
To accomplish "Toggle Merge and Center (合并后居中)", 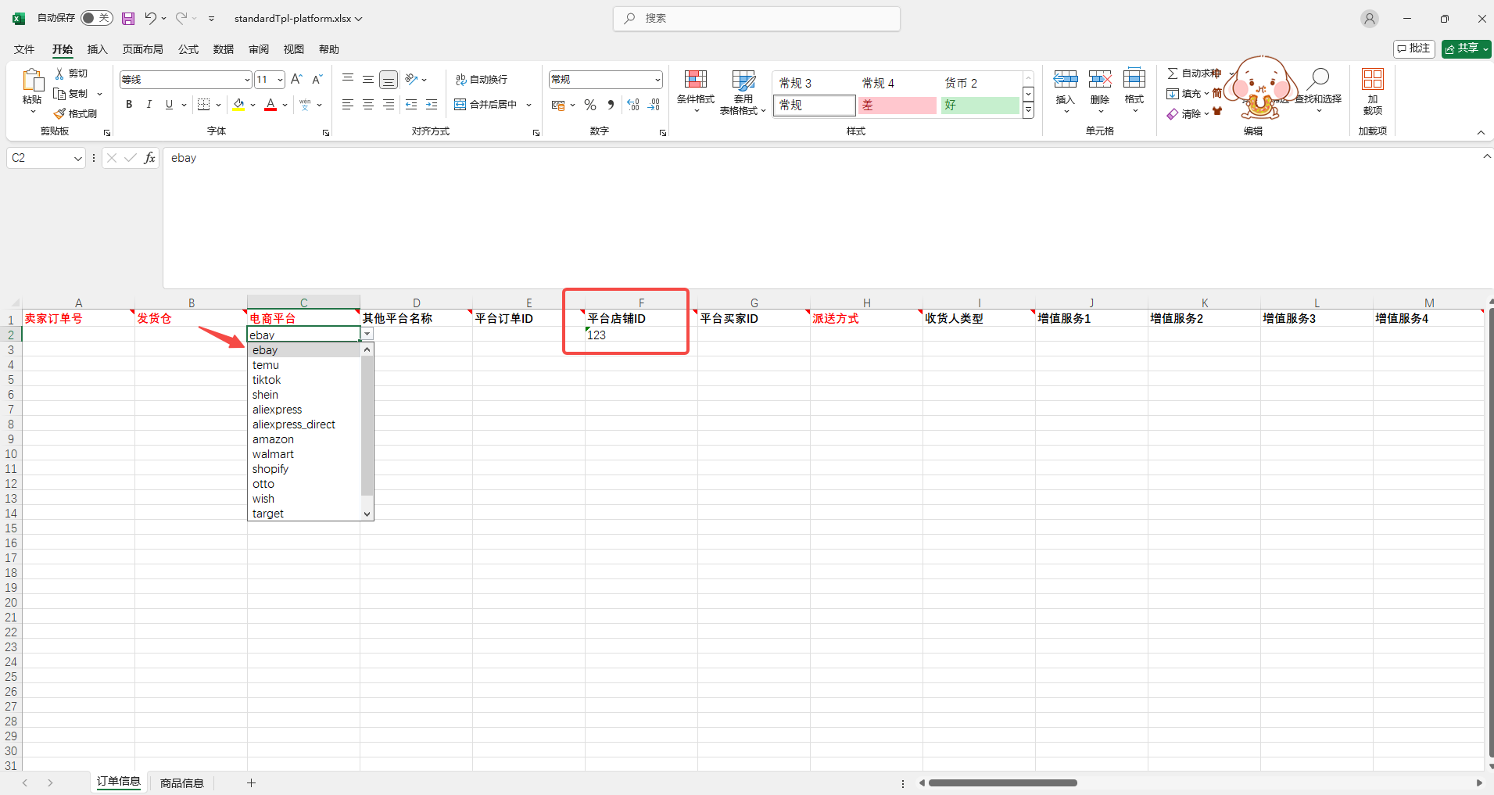I will (485, 104).
